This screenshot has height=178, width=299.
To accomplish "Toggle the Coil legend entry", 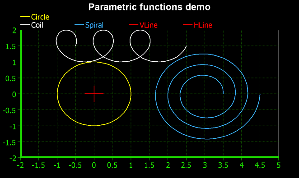I will tap(32, 25).
